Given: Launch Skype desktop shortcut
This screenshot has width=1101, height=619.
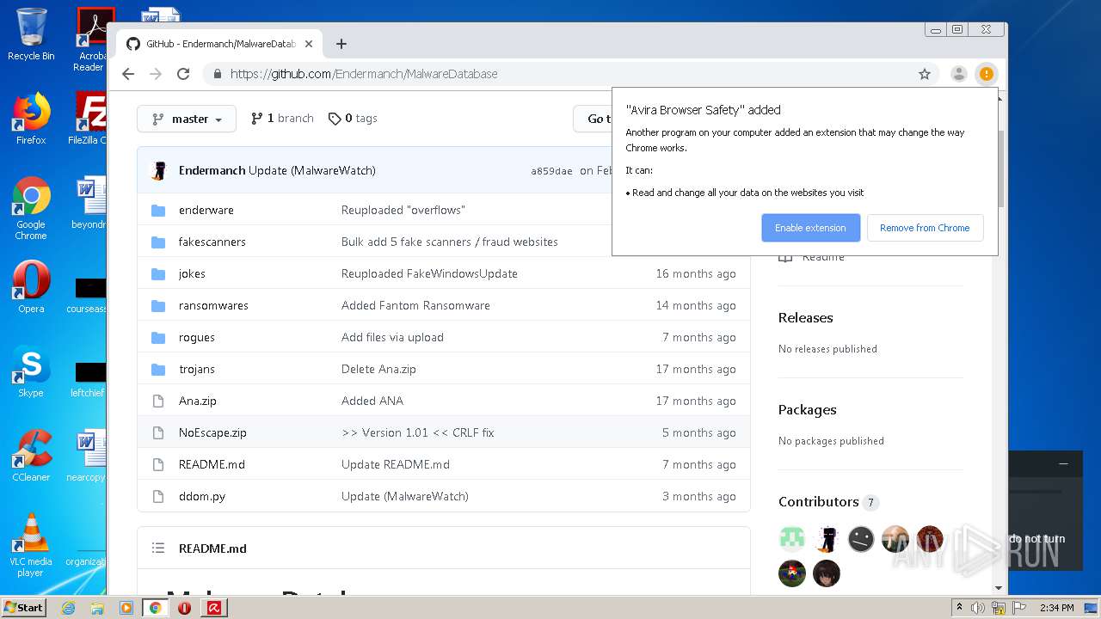Looking at the screenshot, I should coord(31,371).
